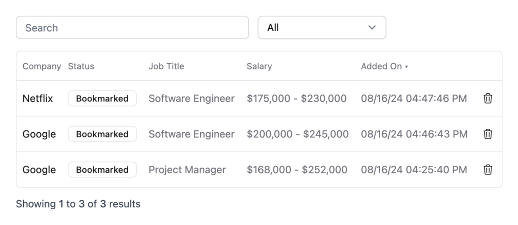This screenshot has height=225, width=518.
Task: Click the $200,000 - $245,000 salary cell
Action: click(x=297, y=134)
